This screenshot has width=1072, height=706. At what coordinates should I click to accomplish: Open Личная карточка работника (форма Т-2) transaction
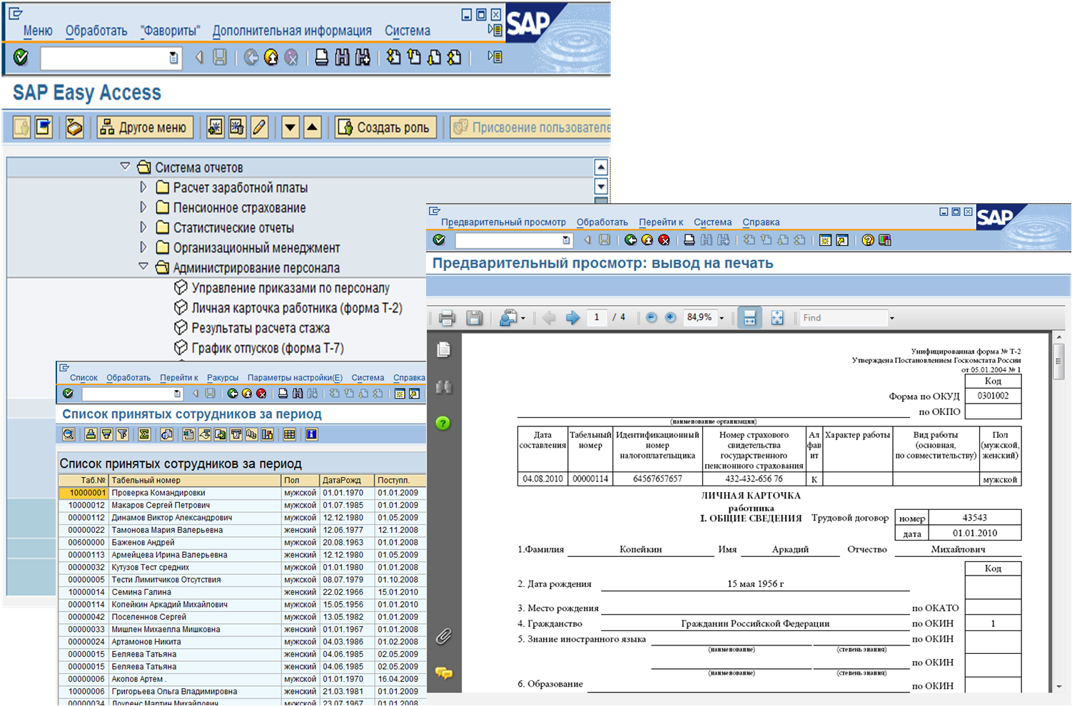tap(297, 308)
